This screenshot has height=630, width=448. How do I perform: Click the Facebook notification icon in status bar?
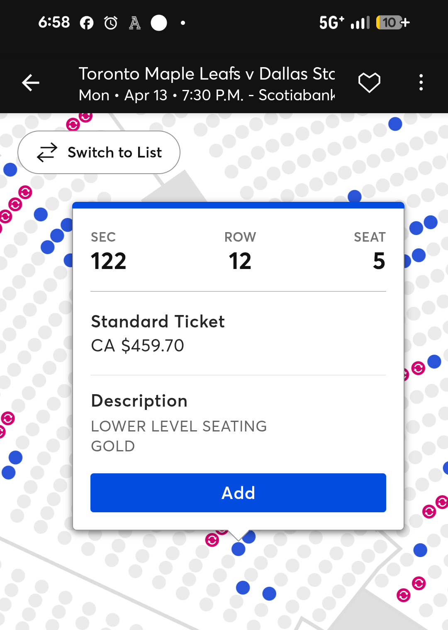pyautogui.click(x=87, y=23)
